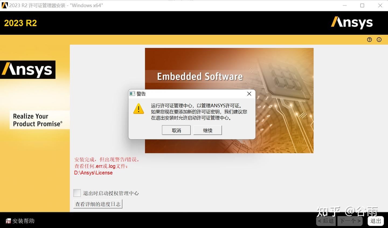
Task: Click the Ansys logo on the left sidebar
Action: click(x=28, y=70)
